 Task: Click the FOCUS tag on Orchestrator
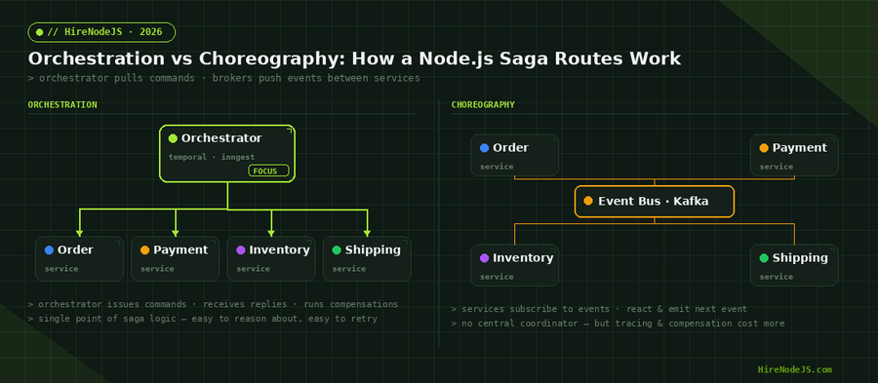coord(268,172)
